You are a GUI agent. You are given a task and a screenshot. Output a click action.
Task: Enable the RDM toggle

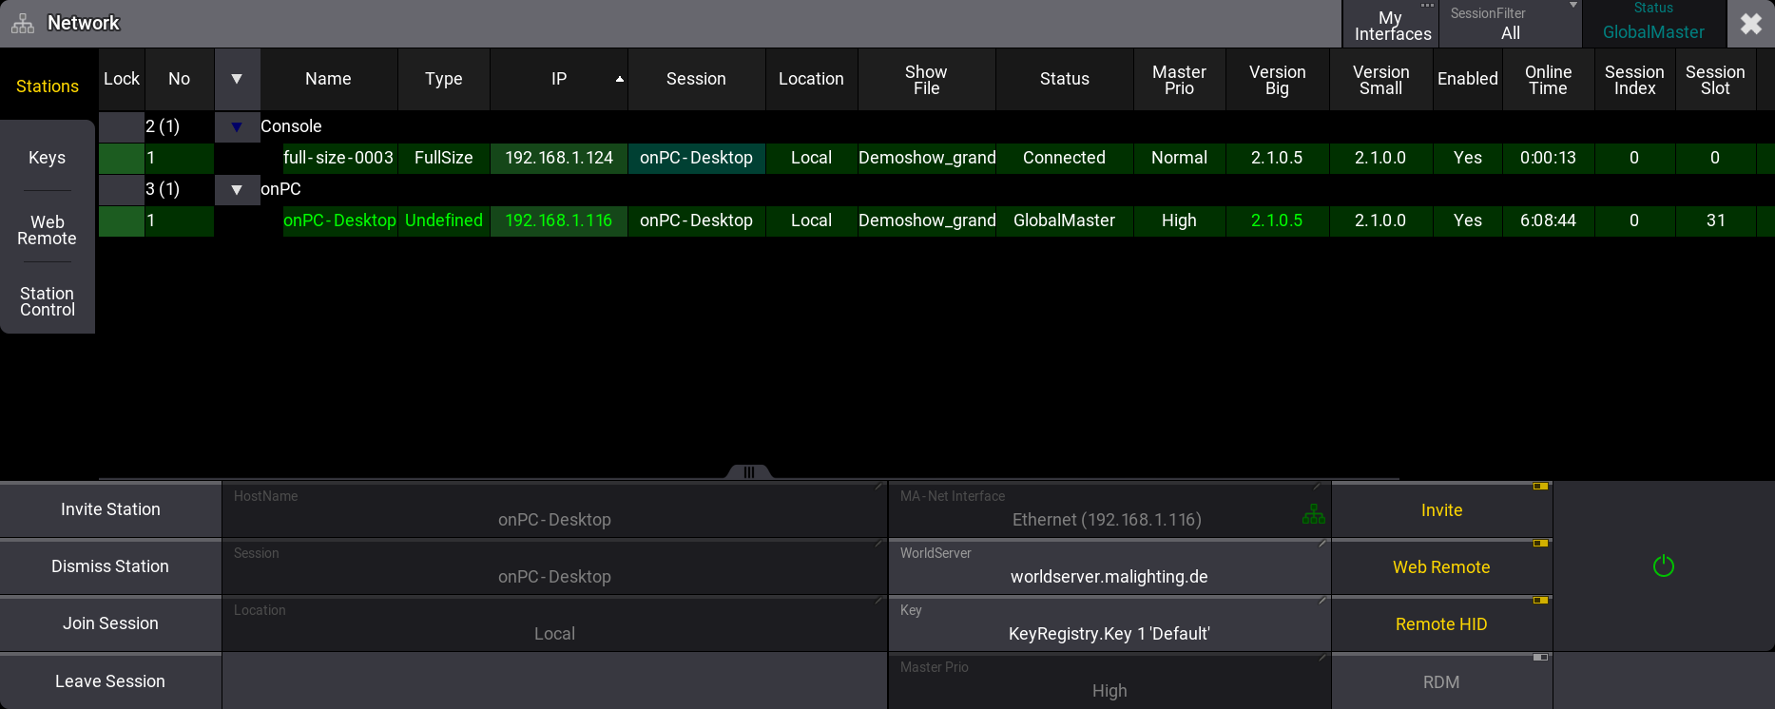coord(1441,681)
